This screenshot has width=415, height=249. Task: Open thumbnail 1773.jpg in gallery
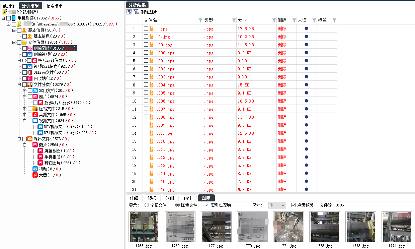[361, 227]
